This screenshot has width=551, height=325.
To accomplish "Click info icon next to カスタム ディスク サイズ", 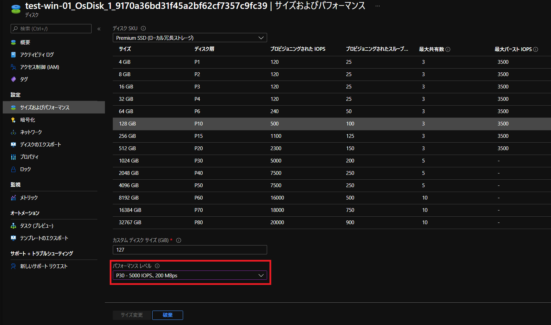I will (179, 240).
